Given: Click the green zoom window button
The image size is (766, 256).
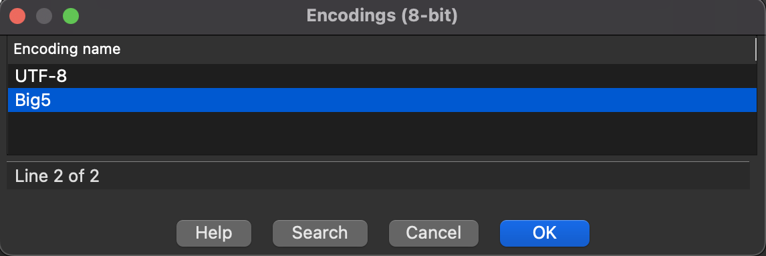Looking at the screenshot, I should coord(71,16).
